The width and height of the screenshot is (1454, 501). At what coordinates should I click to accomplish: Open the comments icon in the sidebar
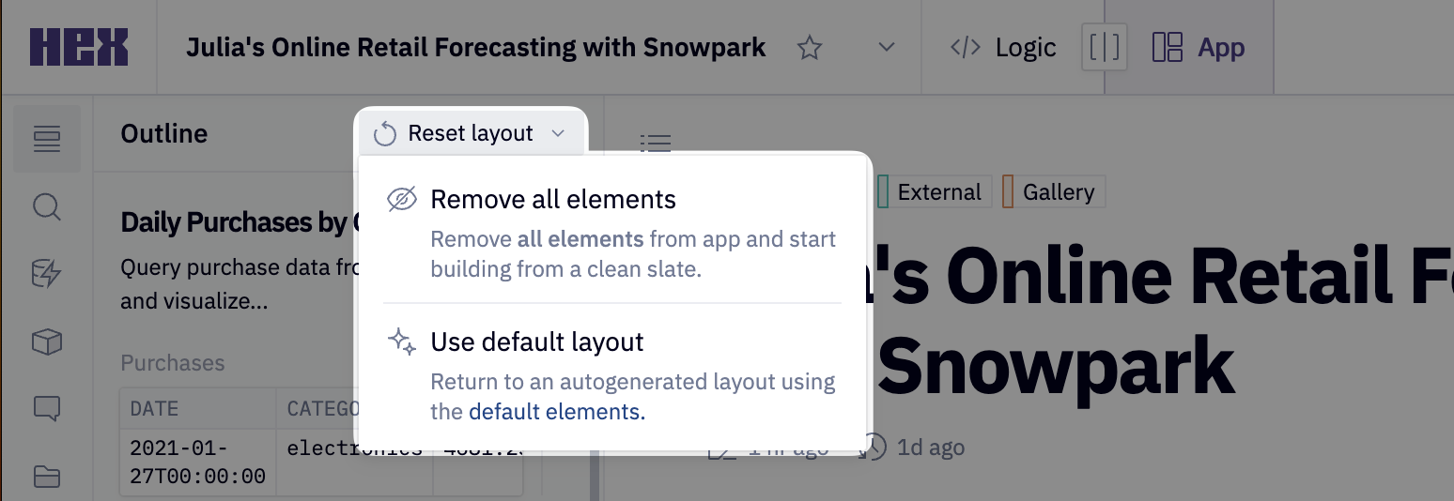pos(46,409)
